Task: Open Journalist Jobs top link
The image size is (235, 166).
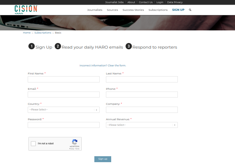Action: click(114, 2)
